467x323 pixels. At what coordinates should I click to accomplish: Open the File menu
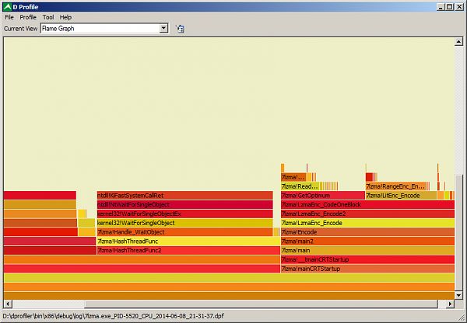(x=9, y=18)
